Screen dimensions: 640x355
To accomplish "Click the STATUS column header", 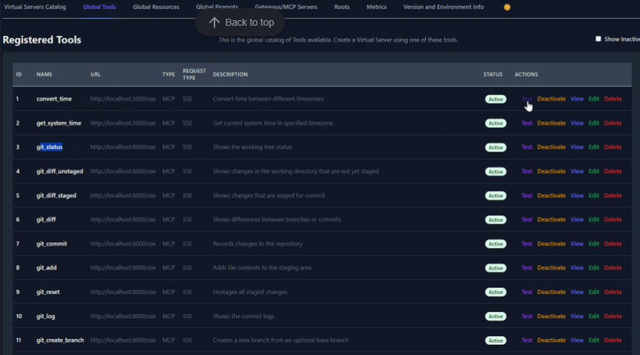I will tap(493, 75).
